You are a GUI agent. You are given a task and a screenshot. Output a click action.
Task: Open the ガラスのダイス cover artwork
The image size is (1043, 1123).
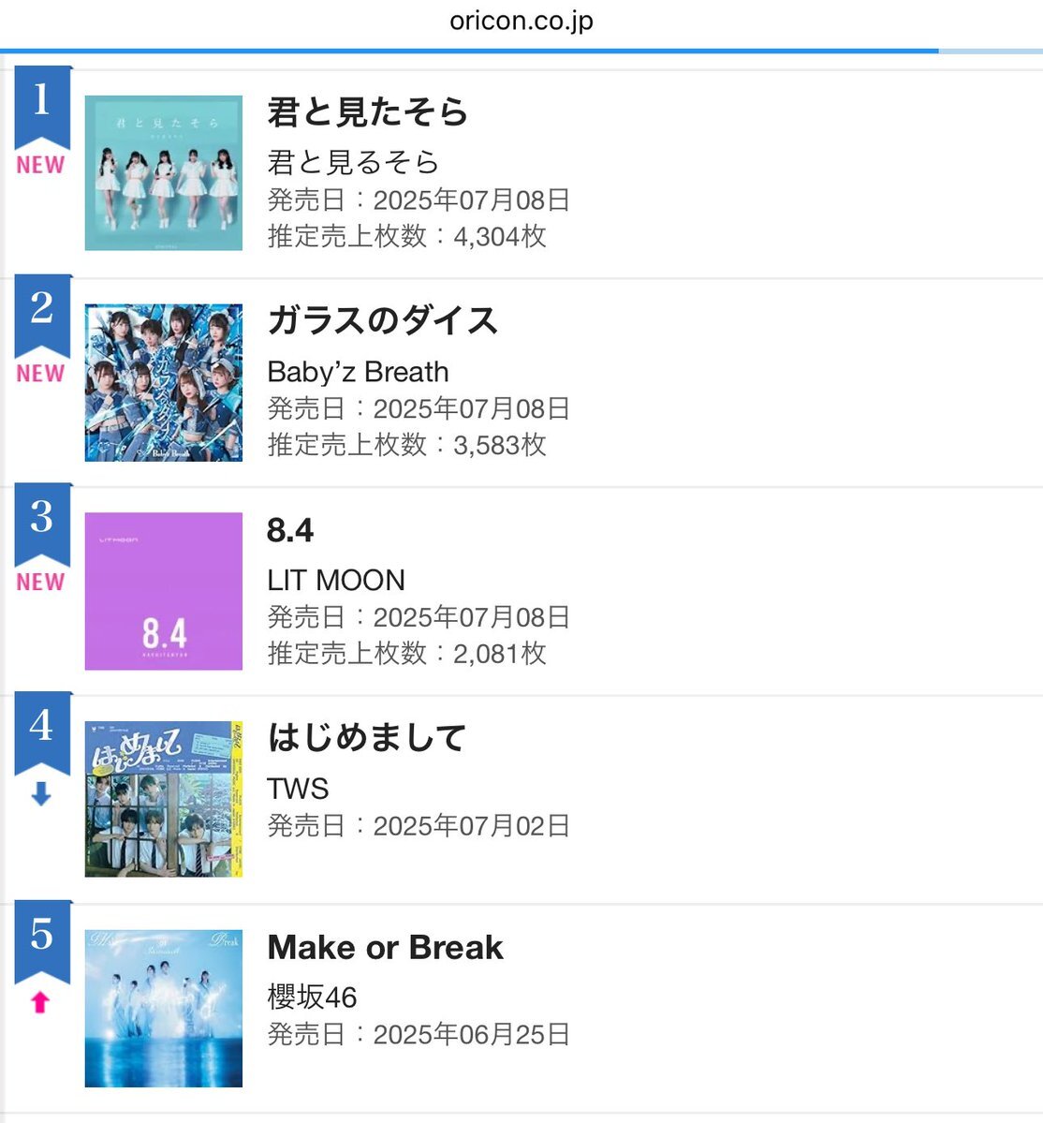[163, 382]
